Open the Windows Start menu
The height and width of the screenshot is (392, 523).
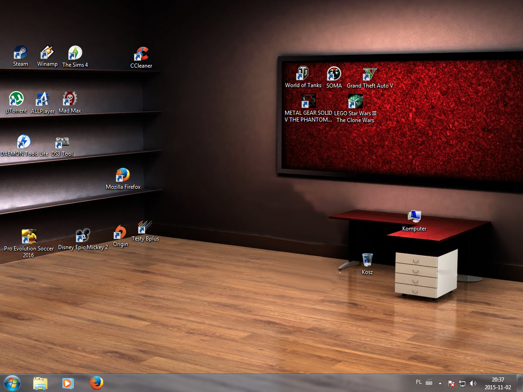12,383
